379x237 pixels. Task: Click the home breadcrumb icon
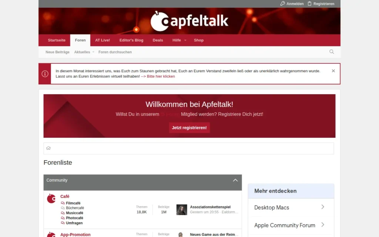click(48, 148)
